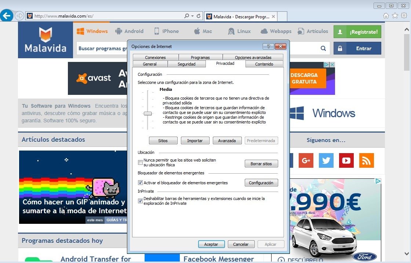This screenshot has width=411, height=263.
Task: Select the Linux platform in Malavida nav
Action: tap(239, 31)
